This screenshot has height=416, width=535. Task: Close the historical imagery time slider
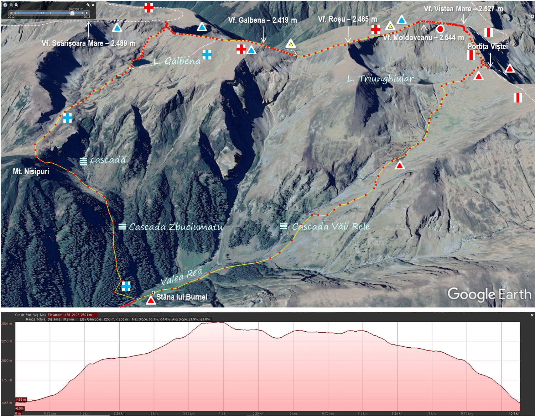click(x=93, y=5)
